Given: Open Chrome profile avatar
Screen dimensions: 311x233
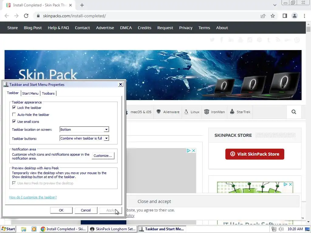Looking at the screenshot, I should [295, 16].
